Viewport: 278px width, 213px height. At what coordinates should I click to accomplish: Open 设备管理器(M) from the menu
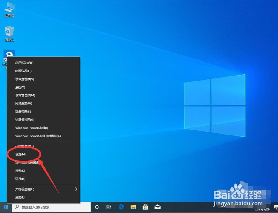tap(43, 95)
